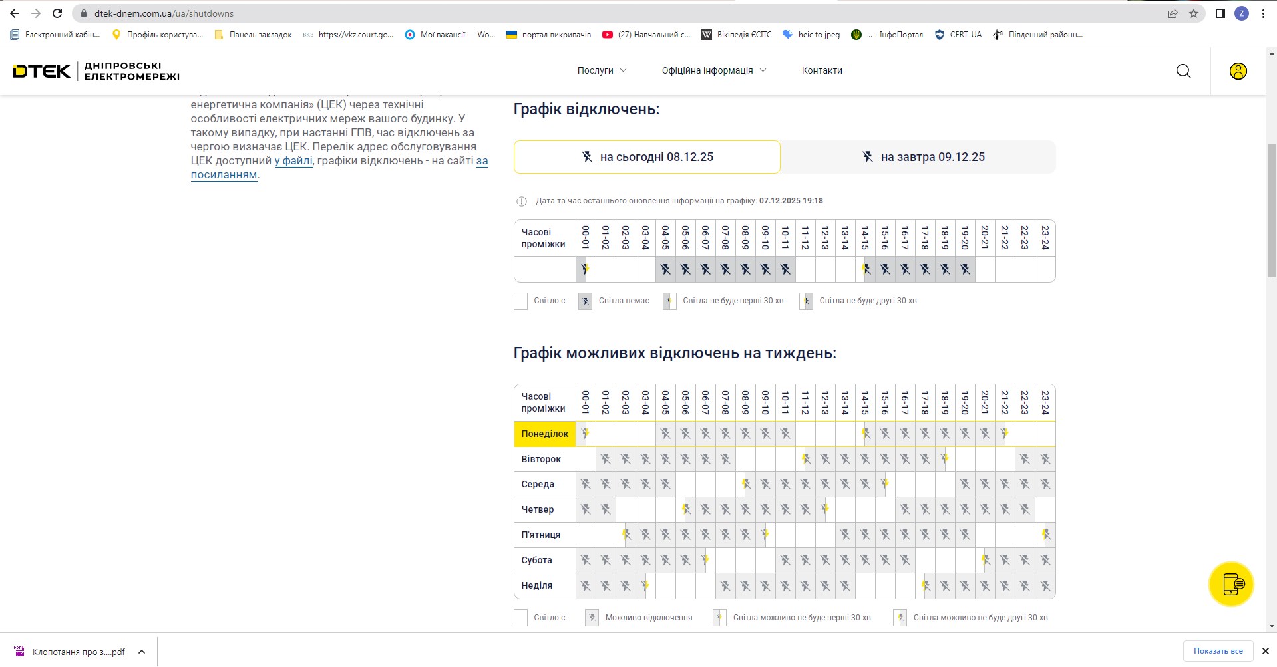Image resolution: width=1277 pixels, height=667 pixels.
Task: Follow the 'у файлі' link
Action: tap(293, 160)
